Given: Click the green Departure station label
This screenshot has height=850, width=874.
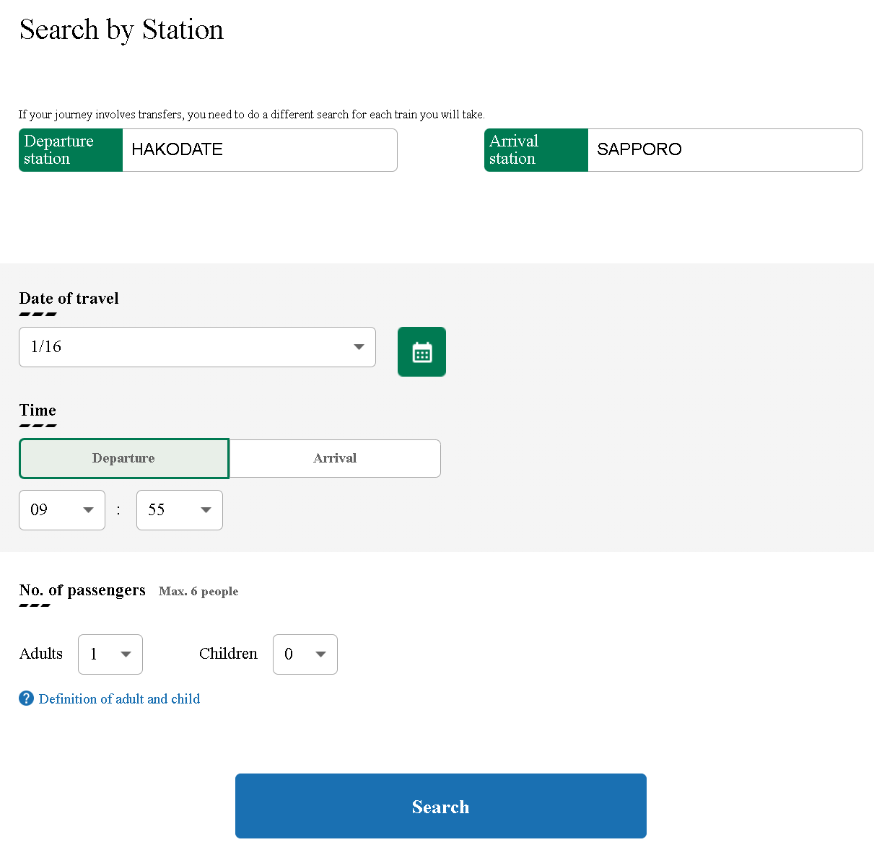Looking at the screenshot, I should 71,150.
